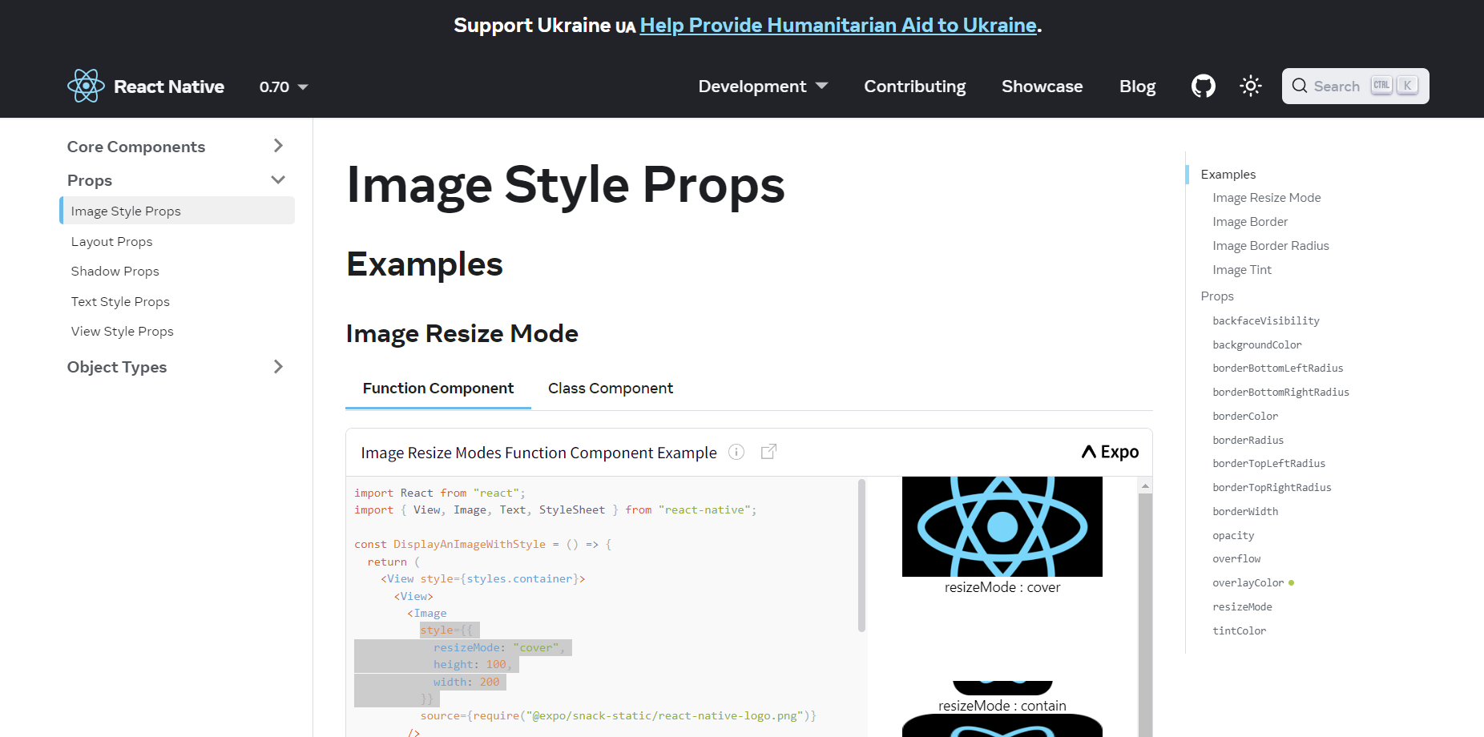This screenshot has height=737, width=1484.
Task: Click the "width: 200" code line
Action: [x=466, y=682]
